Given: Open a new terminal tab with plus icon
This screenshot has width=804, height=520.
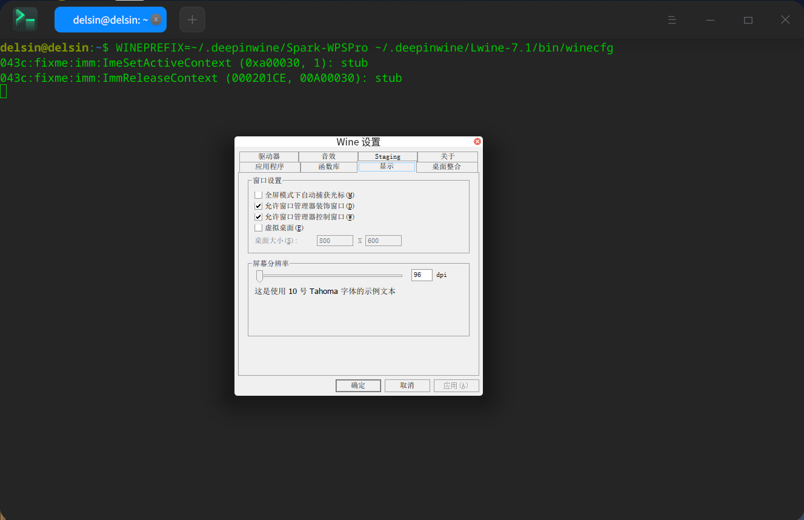Looking at the screenshot, I should coord(192,19).
